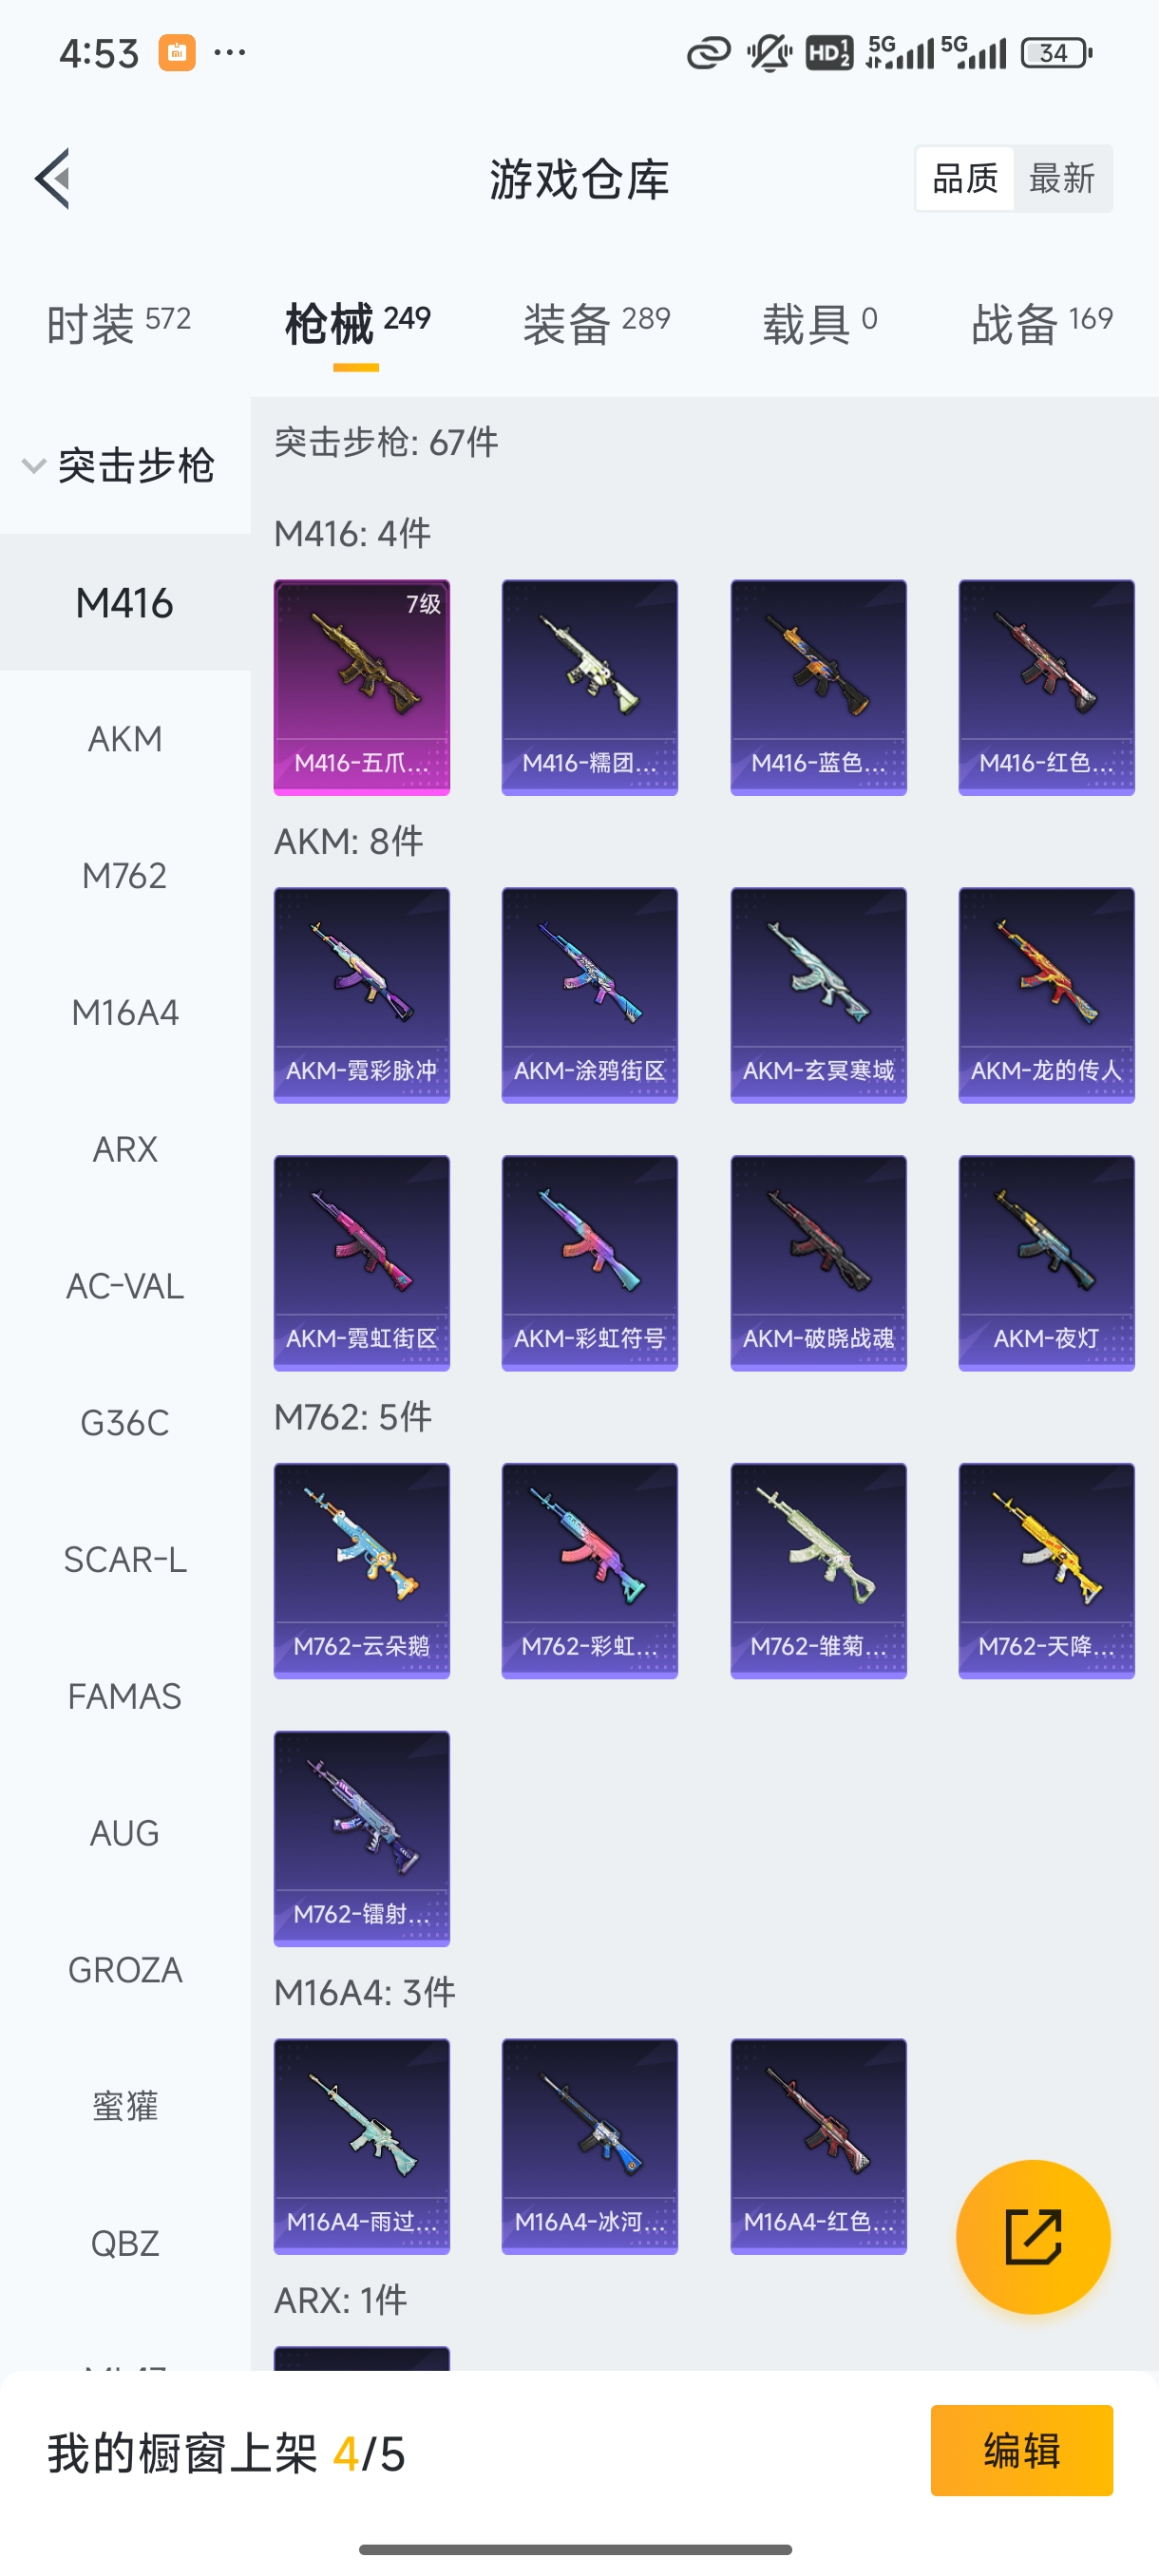Select the AKM-龙的传人 skin thumbnail
Viewport: 1159px width, 2576px height.
(1046, 995)
